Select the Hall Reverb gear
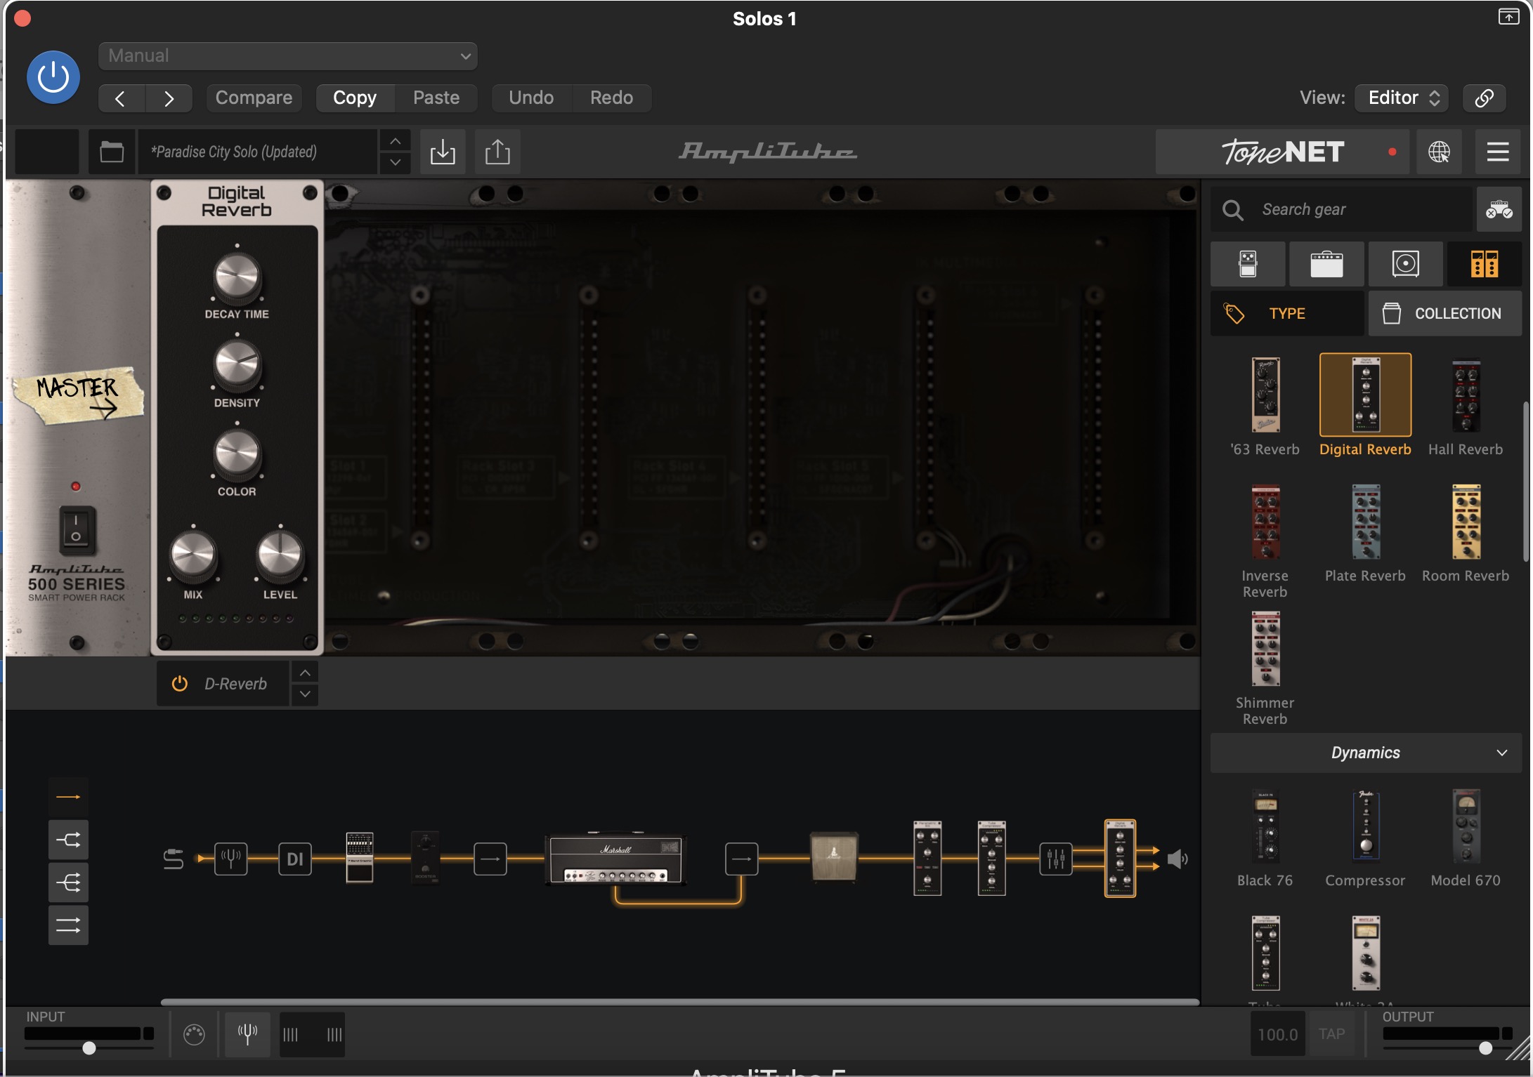The height and width of the screenshot is (1077, 1533). 1466,406
